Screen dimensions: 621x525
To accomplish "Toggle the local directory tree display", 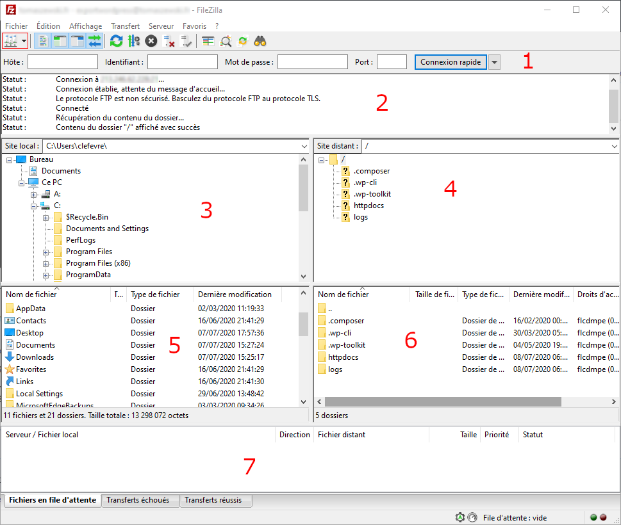I will 60,41.
